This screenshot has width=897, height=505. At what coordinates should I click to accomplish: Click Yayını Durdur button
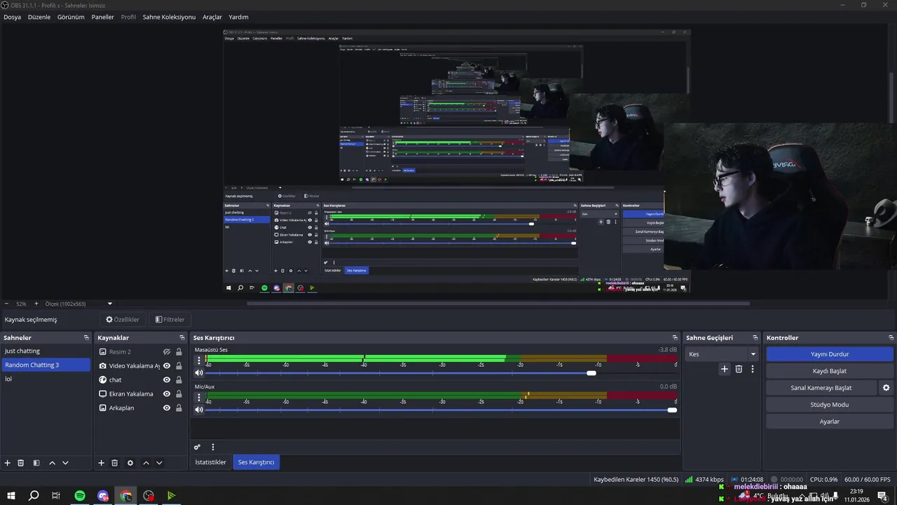point(830,354)
